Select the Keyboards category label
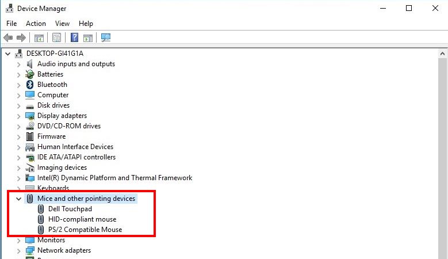Viewport: 448px width, 259px height. [53, 188]
